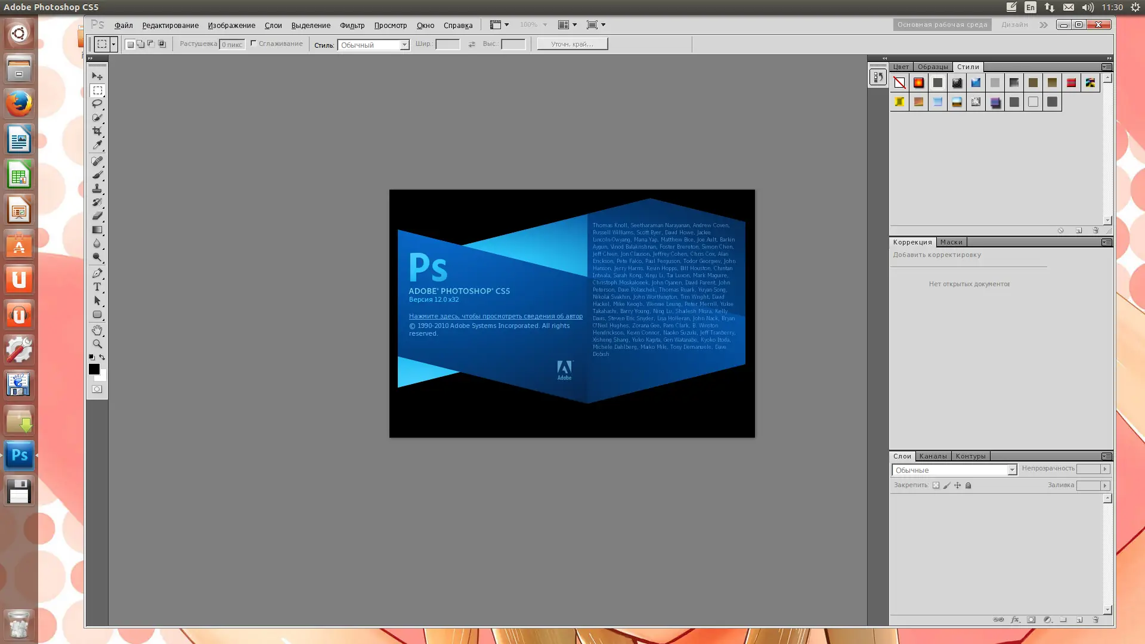Toggle the lock all layer icon
This screenshot has width=1145, height=644.
point(968,485)
